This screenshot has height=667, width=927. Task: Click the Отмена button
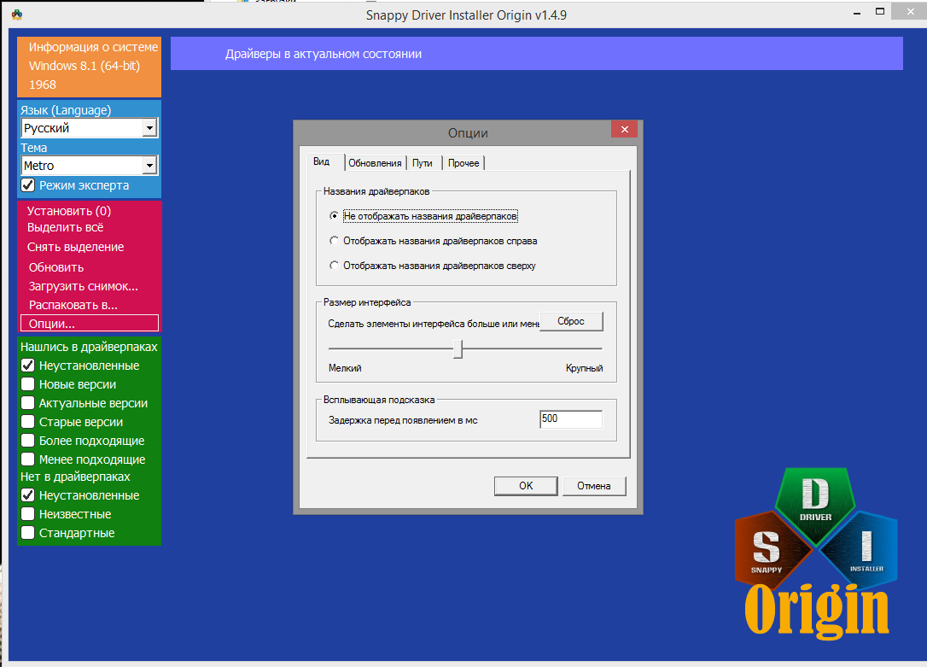(593, 485)
